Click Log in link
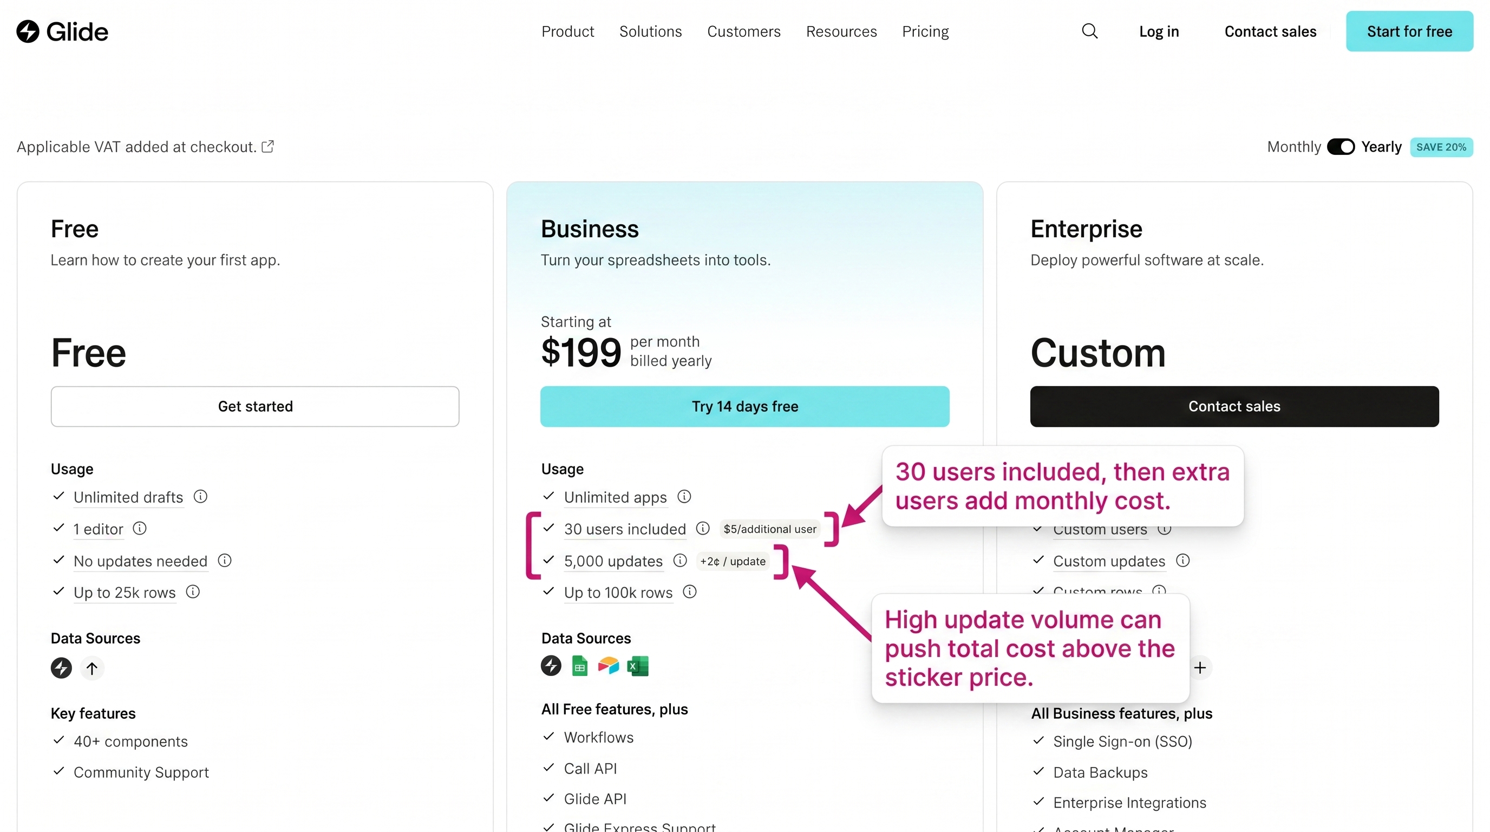The width and height of the screenshot is (1490, 832). point(1159,31)
